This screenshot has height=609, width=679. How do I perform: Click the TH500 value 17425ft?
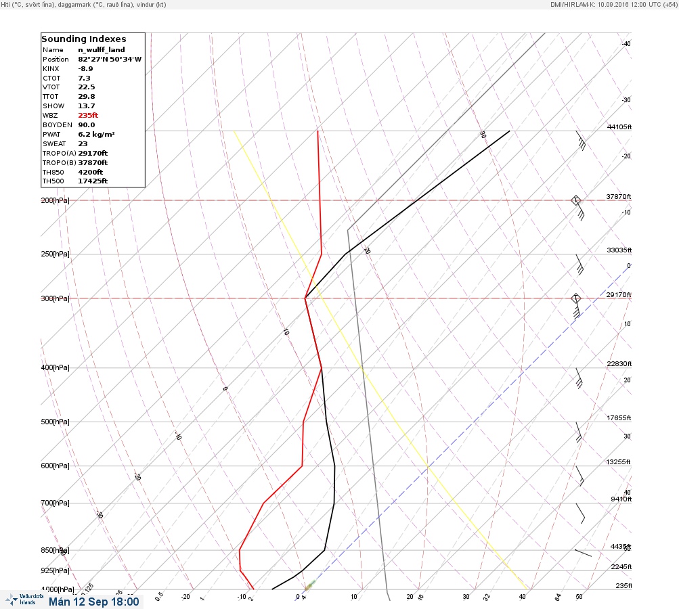click(93, 181)
